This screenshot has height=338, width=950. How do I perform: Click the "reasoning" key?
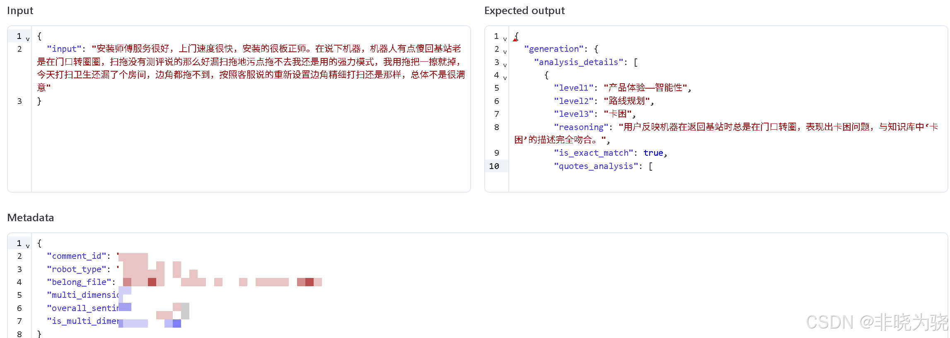point(581,127)
